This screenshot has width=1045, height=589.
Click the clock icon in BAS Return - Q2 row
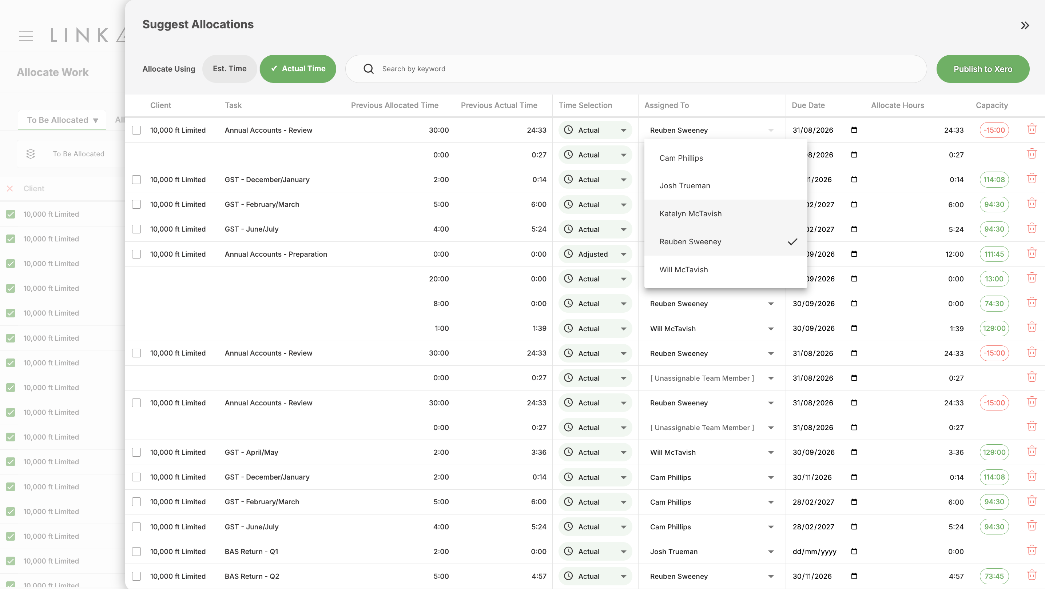568,576
